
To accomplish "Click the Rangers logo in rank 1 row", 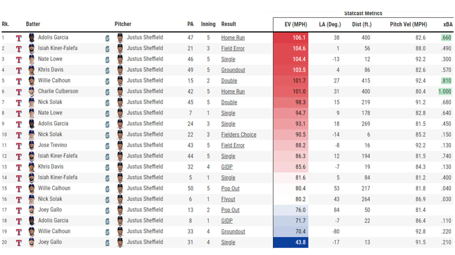I will tap(19, 38).
